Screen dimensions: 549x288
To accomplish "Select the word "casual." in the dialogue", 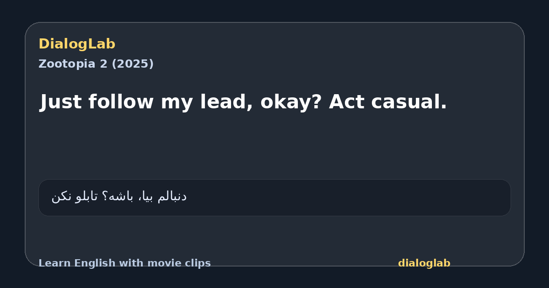I will pyautogui.click(x=409, y=102).
